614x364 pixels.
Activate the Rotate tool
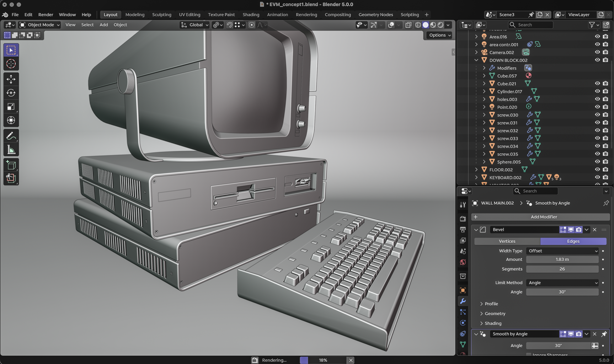pos(11,93)
